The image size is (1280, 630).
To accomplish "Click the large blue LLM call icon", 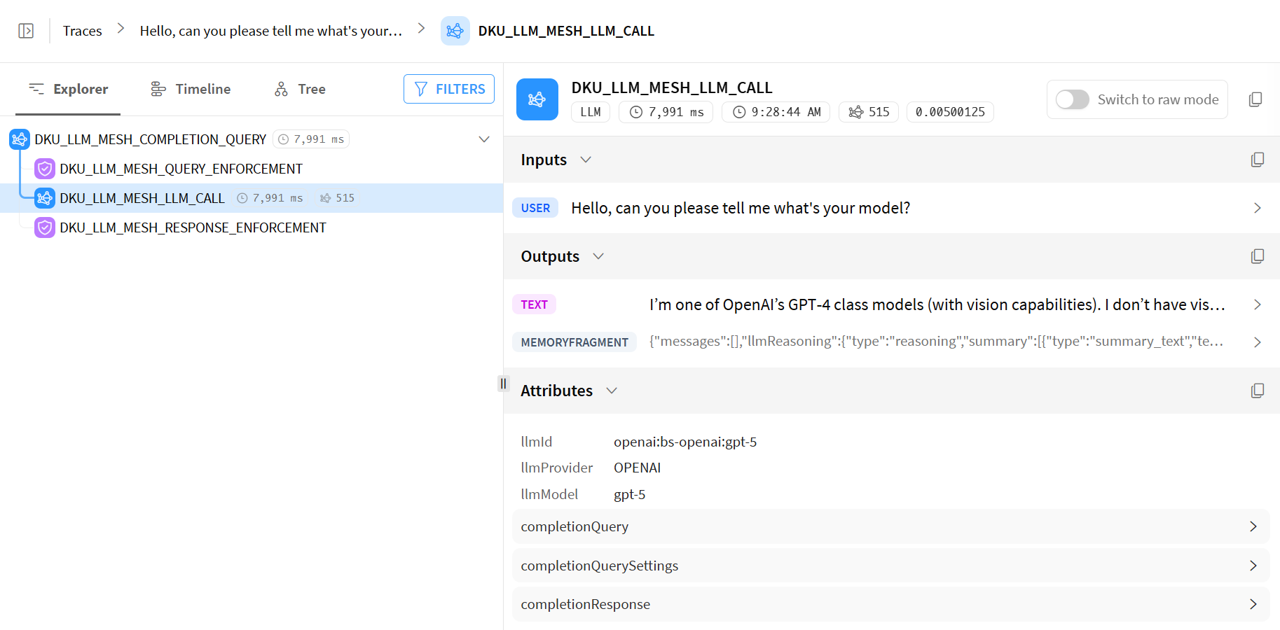I will (x=537, y=99).
